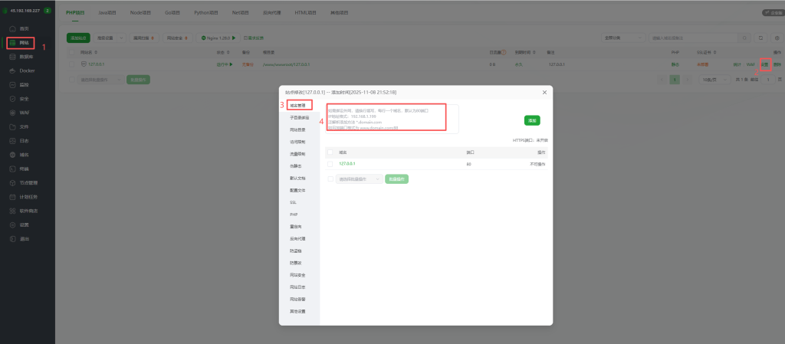The width and height of the screenshot is (785, 344).
Task: Check the 127.0.0.1 site row checkbox
Action: [73, 64]
